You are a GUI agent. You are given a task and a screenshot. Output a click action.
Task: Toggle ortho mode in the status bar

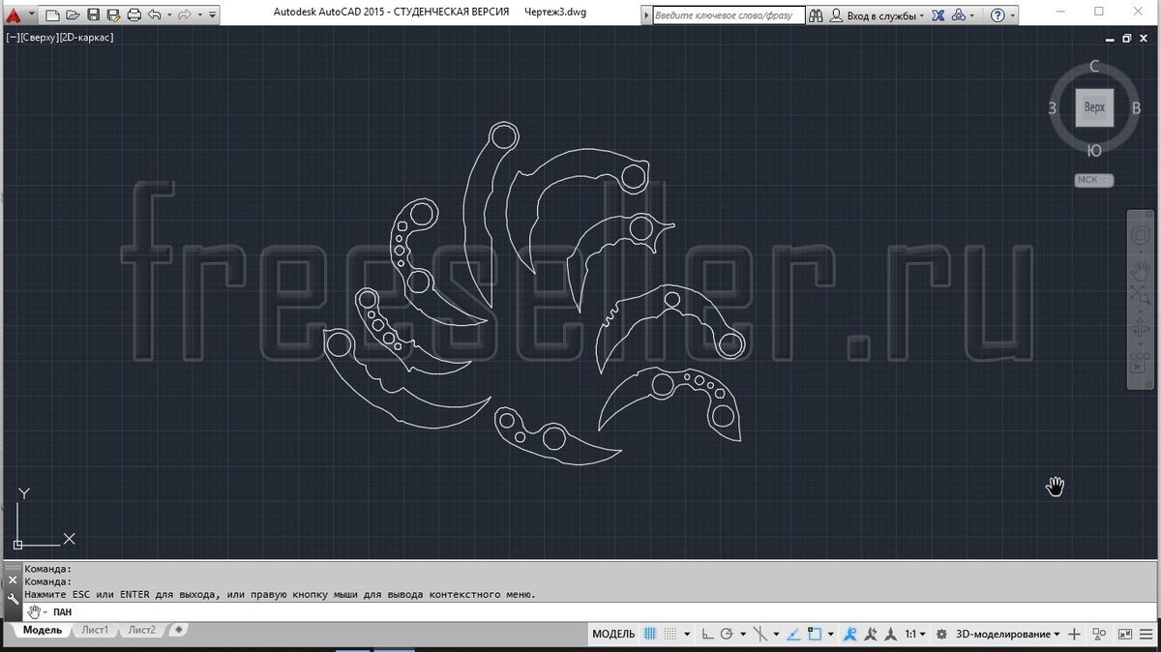(x=707, y=635)
